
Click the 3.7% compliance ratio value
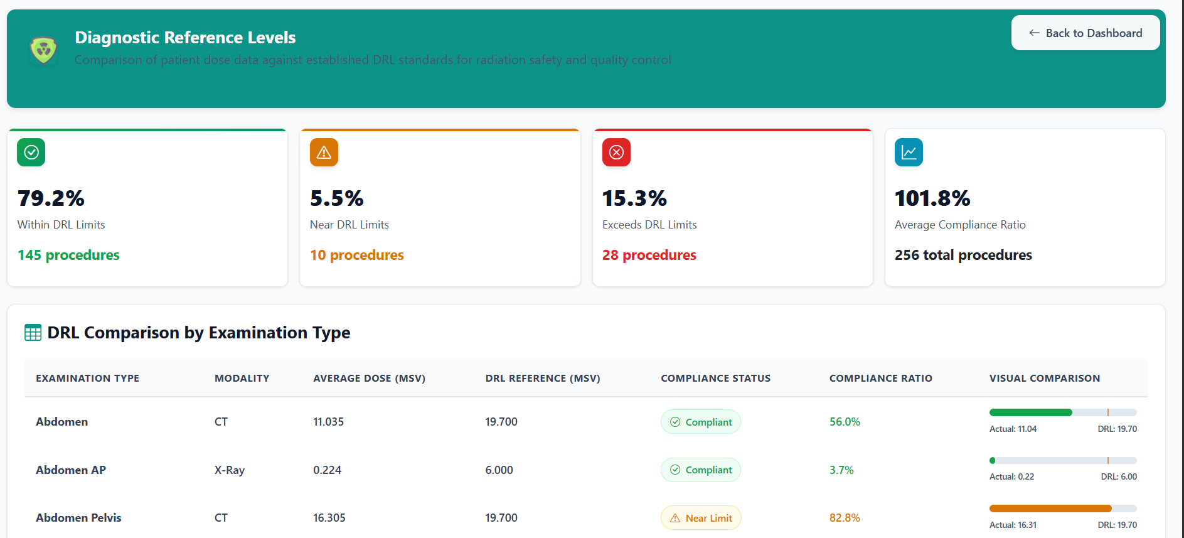[x=841, y=470]
